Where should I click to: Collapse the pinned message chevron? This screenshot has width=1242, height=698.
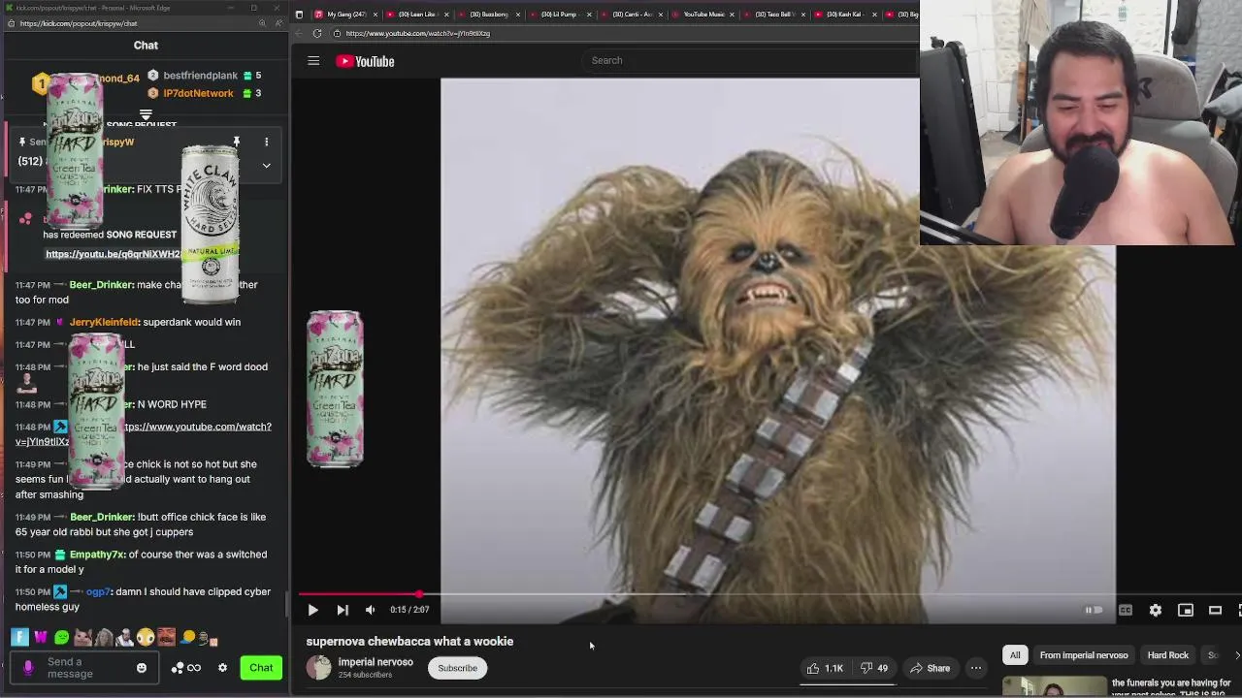coord(266,165)
